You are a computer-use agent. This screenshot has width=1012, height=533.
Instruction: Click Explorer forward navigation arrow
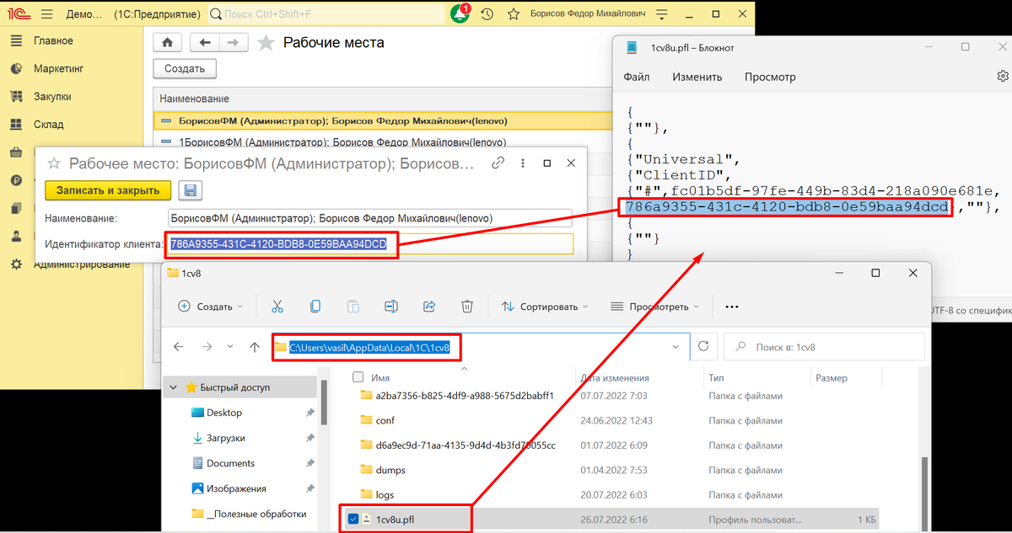click(x=207, y=347)
